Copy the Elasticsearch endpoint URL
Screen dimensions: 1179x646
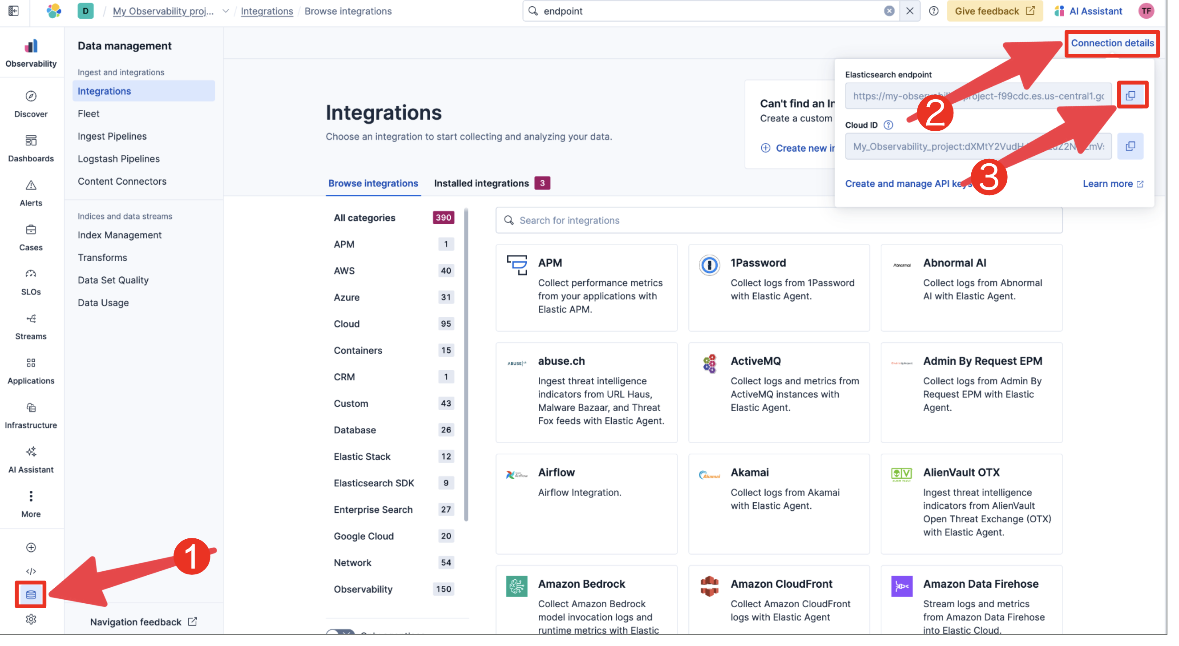point(1130,95)
